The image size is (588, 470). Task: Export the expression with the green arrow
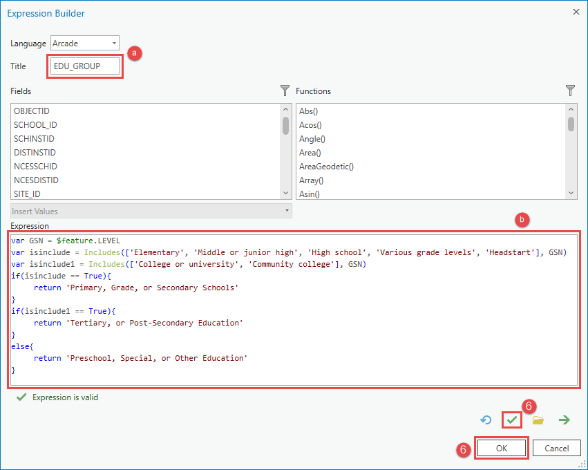[564, 420]
